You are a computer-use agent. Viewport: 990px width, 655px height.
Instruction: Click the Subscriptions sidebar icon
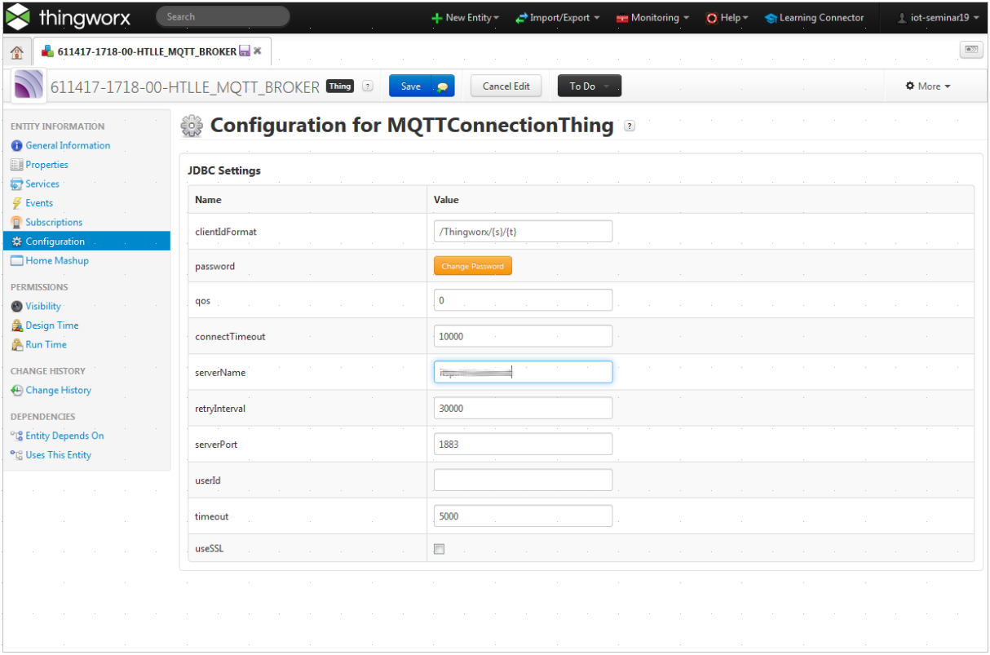(x=16, y=223)
